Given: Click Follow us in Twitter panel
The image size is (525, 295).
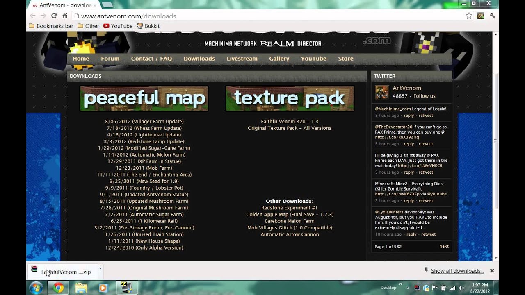Looking at the screenshot, I should (x=425, y=96).
